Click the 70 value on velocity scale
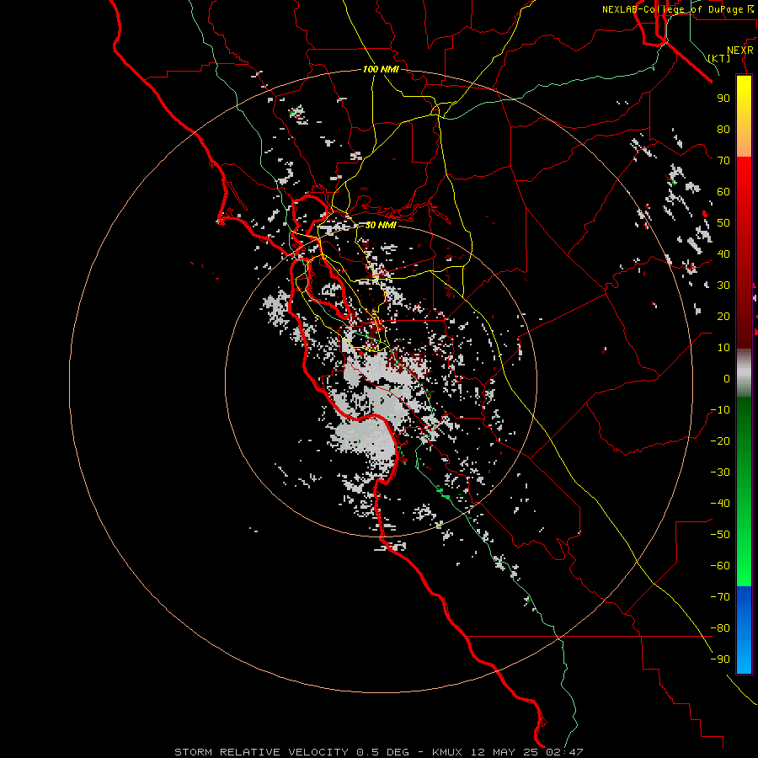This screenshot has height=758, width=758. click(723, 161)
